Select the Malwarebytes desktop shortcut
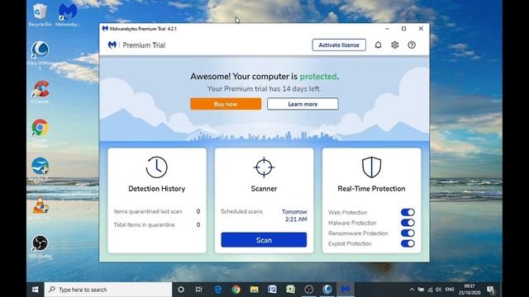Screen dimensions: 529x297 68,15
